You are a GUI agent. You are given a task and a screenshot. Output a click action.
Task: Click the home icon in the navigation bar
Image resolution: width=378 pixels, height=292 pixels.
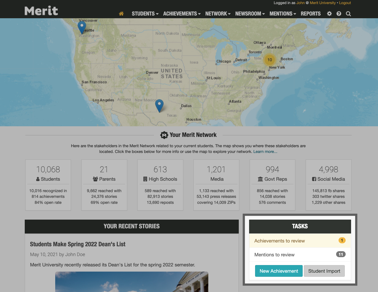121,13
